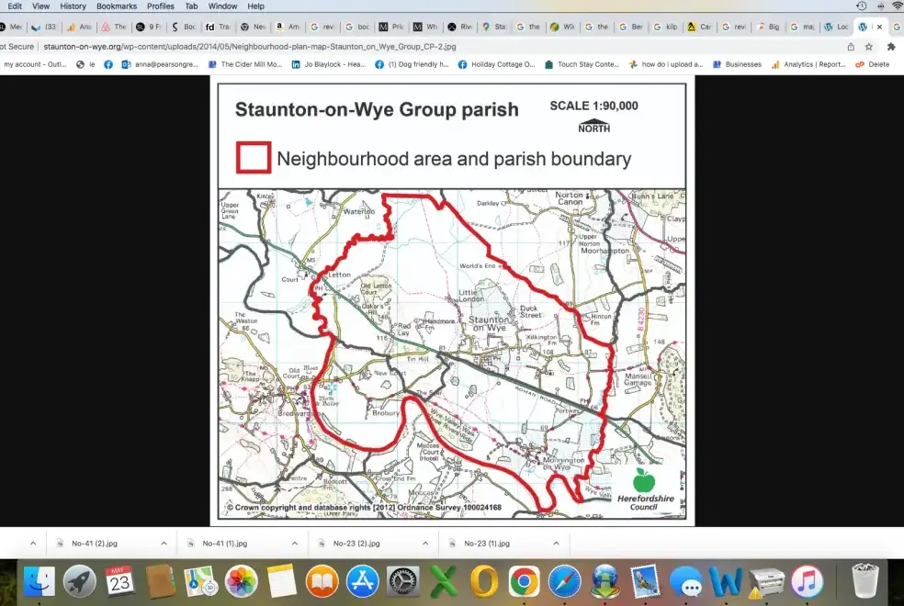Viewport: 904px width, 606px height.
Task: Switch to the Amazon tab
Action: [x=288, y=27]
